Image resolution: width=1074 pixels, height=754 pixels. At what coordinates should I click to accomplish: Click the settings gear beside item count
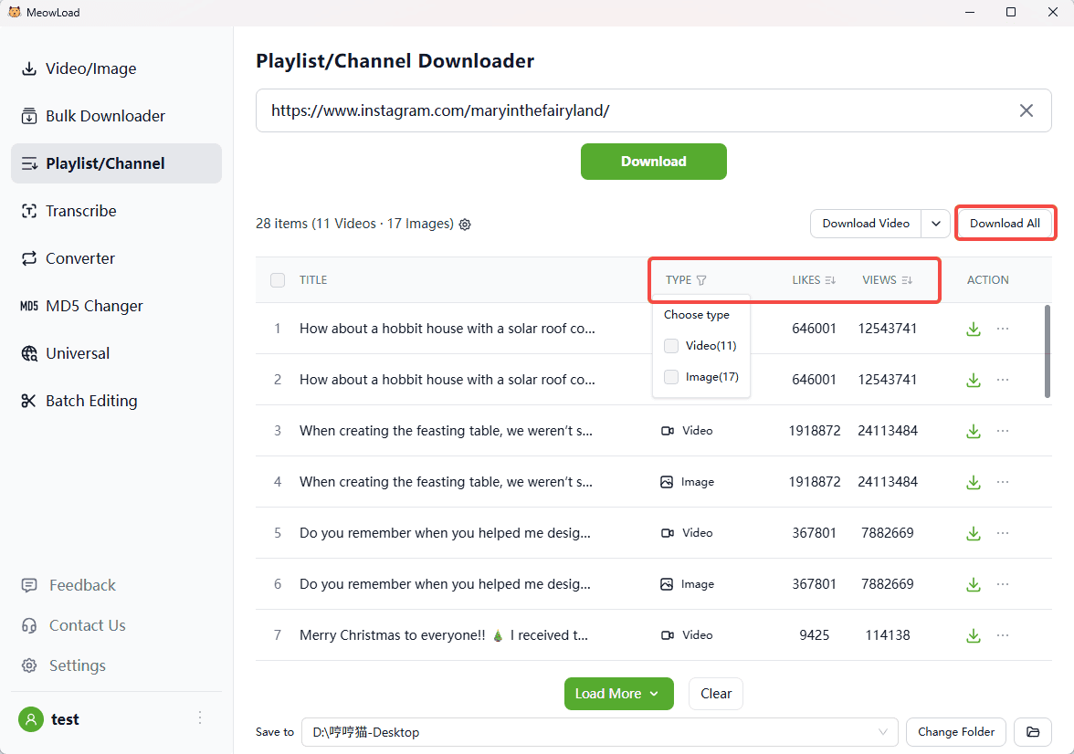click(465, 225)
